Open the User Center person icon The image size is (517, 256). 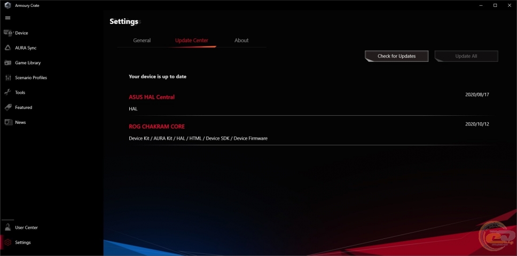click(x=8, y=227)
